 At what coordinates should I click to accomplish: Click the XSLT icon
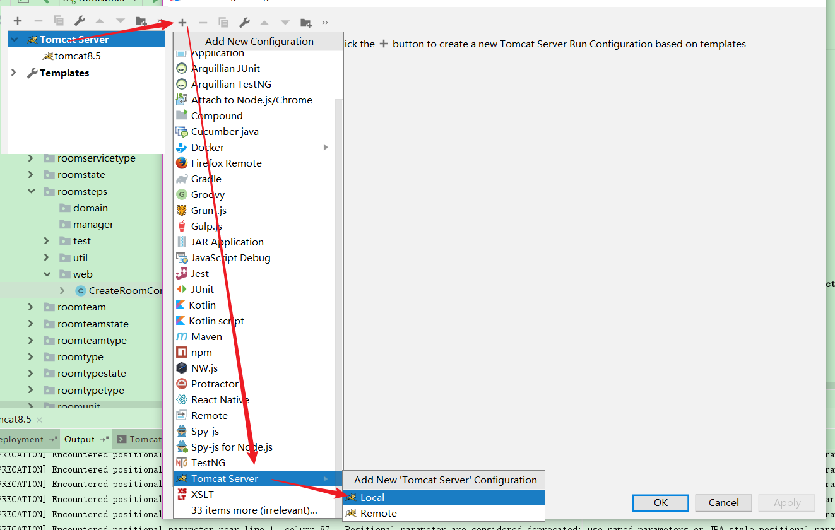[x=182, y=494]
